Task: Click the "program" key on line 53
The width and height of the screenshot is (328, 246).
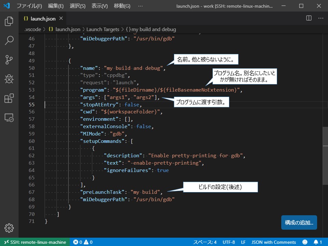Action: [93, 90]
